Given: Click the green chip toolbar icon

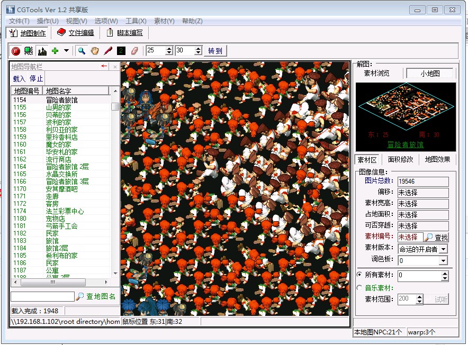Looking at the screenshot, I should point(29,51).
